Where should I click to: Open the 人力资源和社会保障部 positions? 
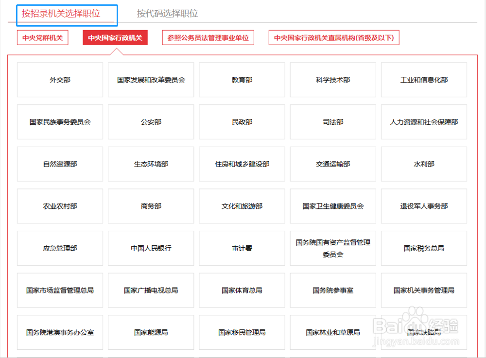[423, 122]
